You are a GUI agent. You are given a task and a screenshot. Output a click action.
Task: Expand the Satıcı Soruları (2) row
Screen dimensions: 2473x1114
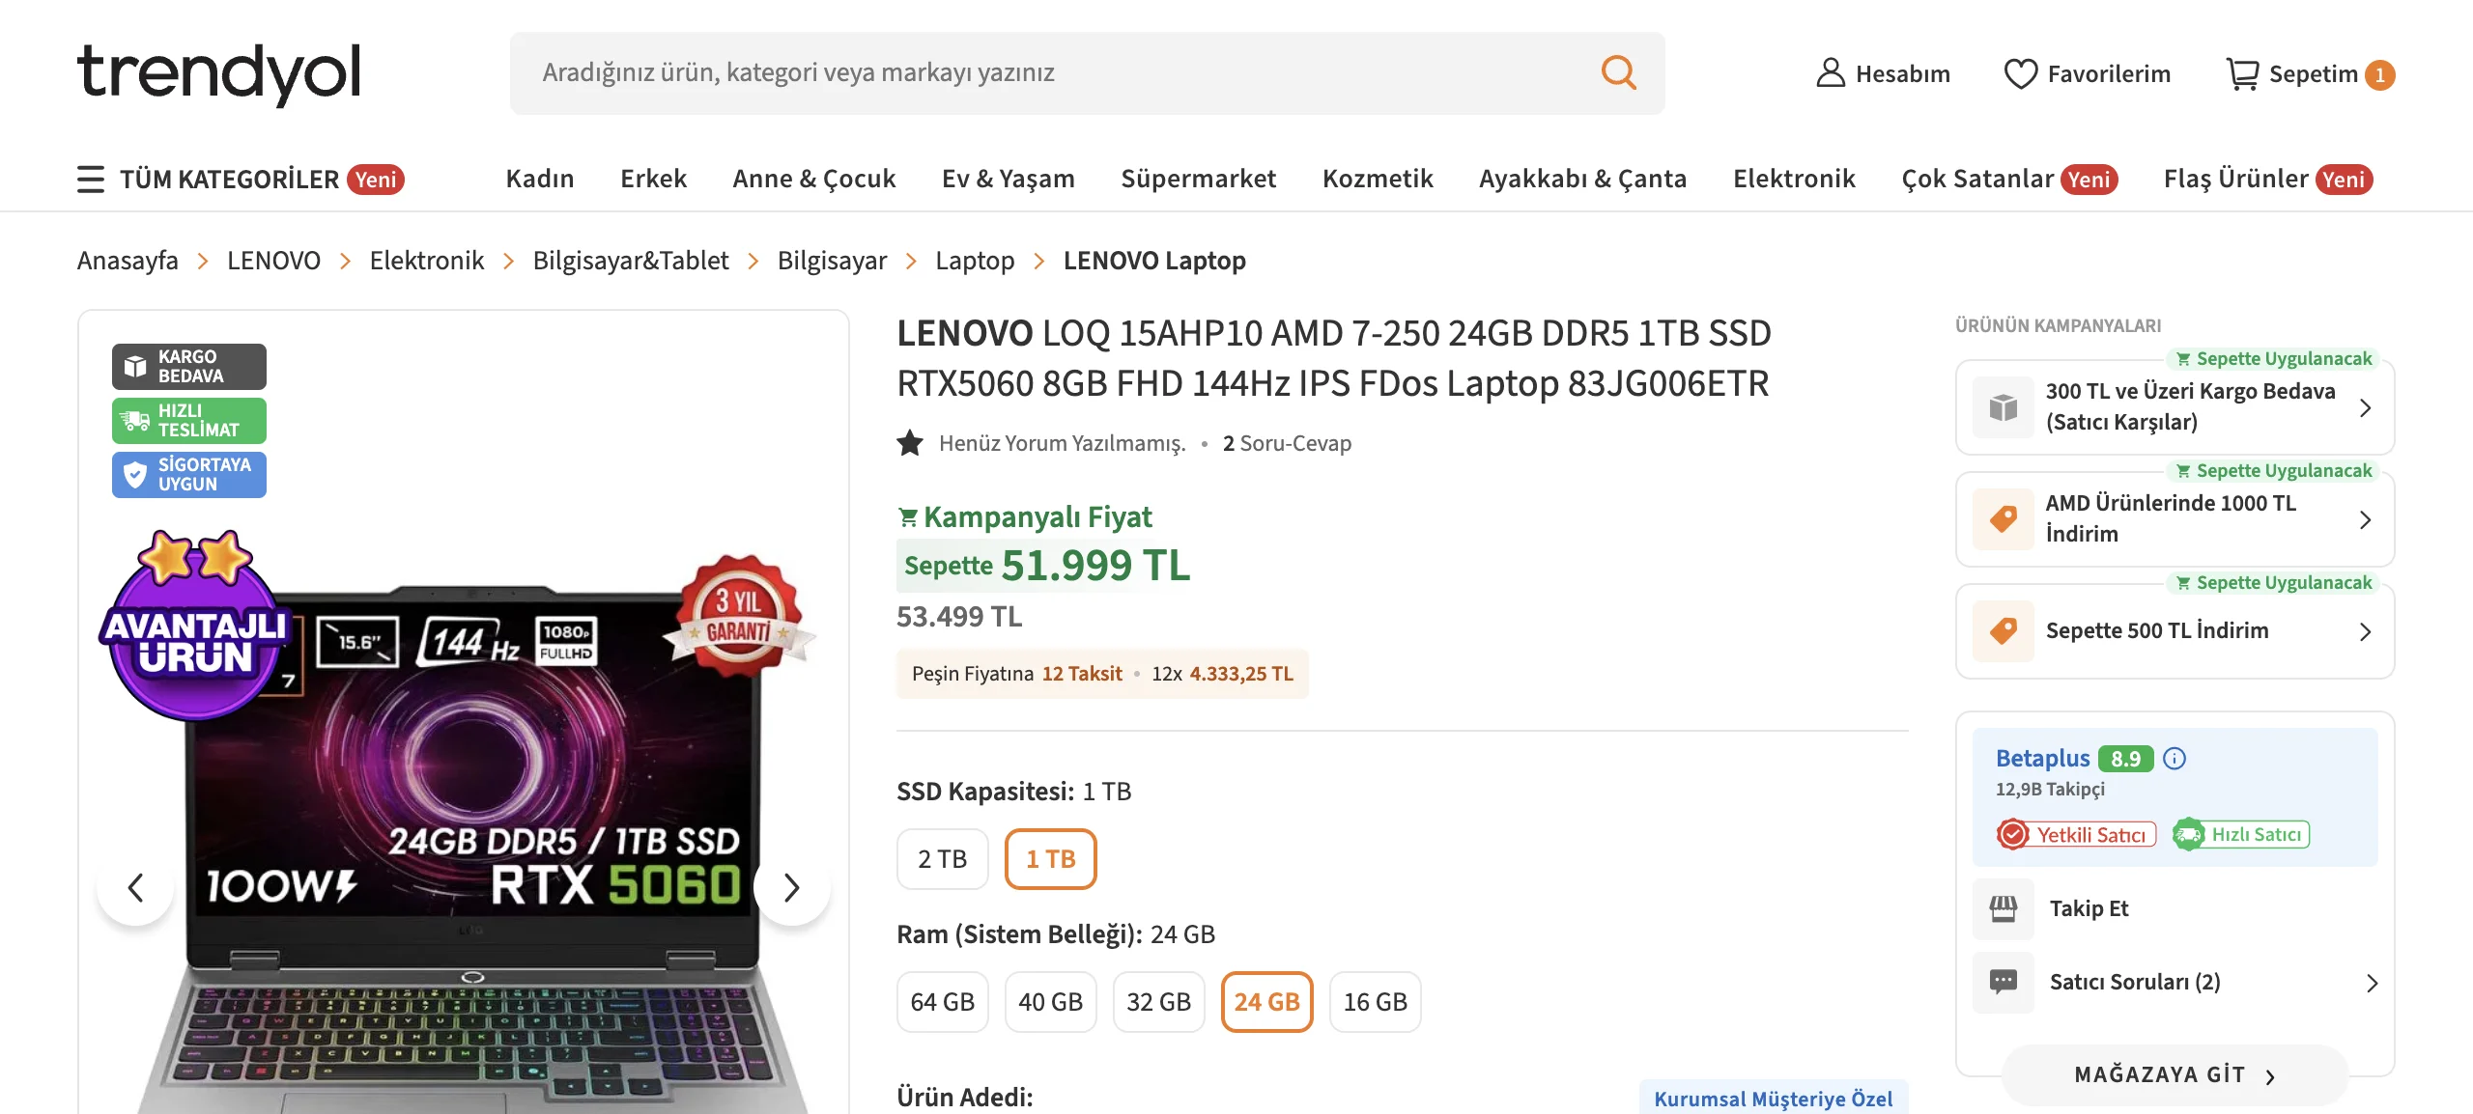click(x=2175, y=983)
